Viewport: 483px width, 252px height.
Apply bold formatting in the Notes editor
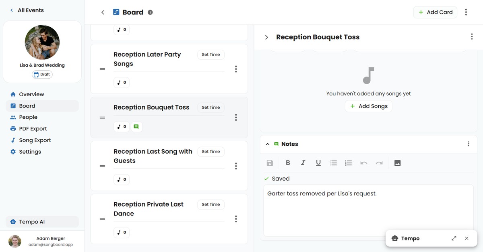(x=288, y=163)
